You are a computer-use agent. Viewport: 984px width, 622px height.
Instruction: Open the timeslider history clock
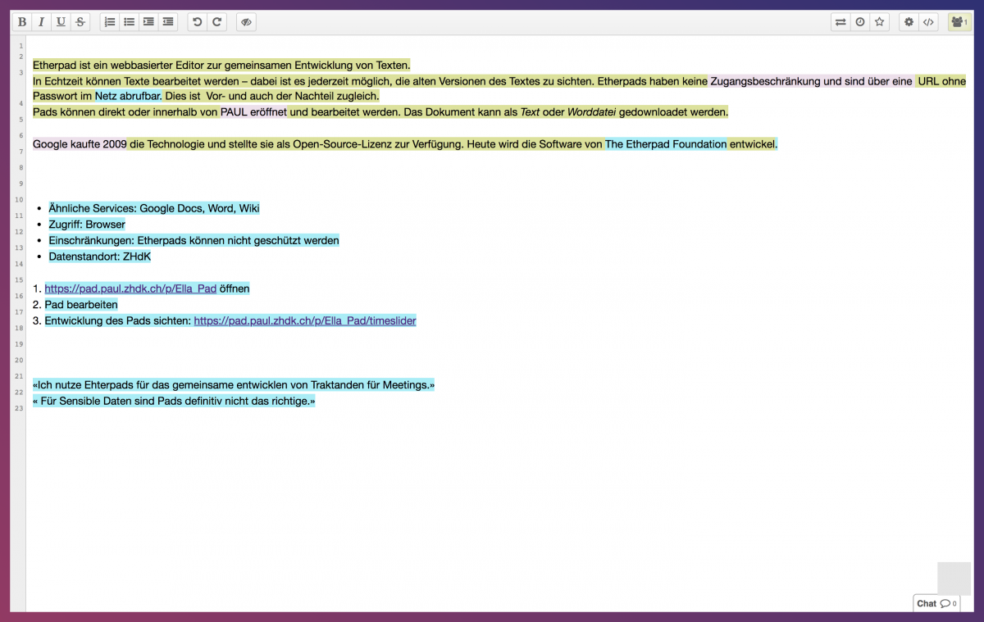click(860, 22)
